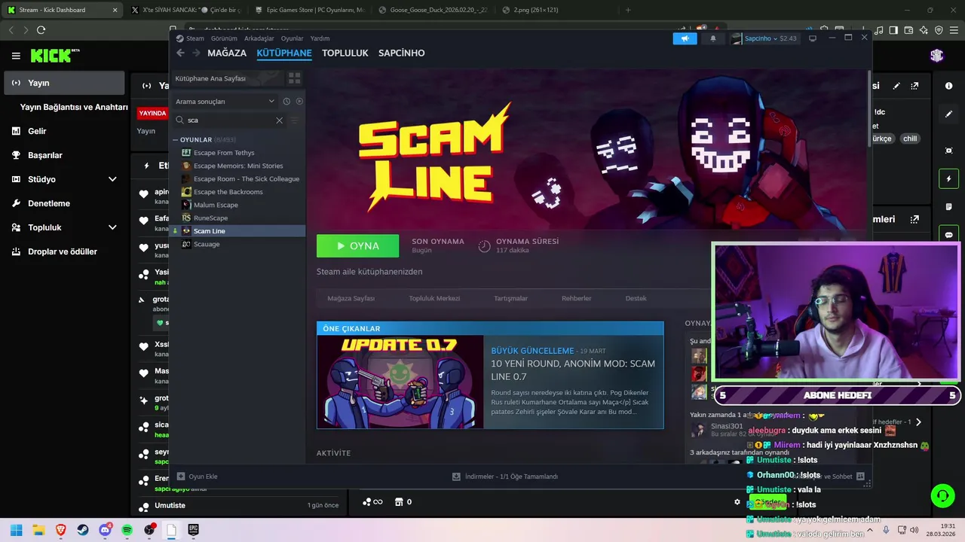Viewport: 965px width, 542px height.
Task: Open the Windows Start menu
Action: (16, 530)
